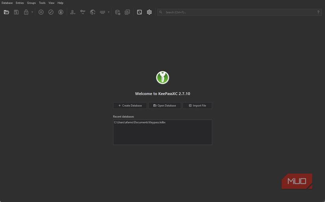This screenshot has width=325, height=202.
Task: Focus the Search (Ctrl+F) input field
Action: [240, 12]
